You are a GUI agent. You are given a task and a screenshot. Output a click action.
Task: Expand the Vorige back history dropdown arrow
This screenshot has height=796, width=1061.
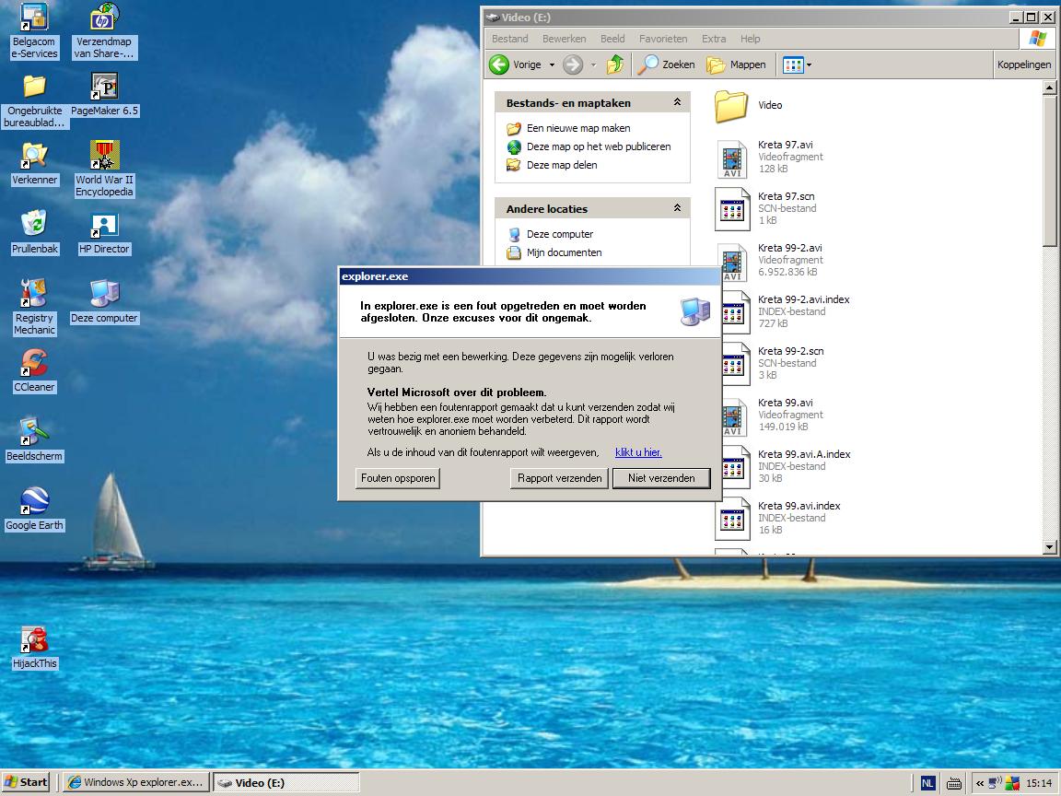(552, 64)
